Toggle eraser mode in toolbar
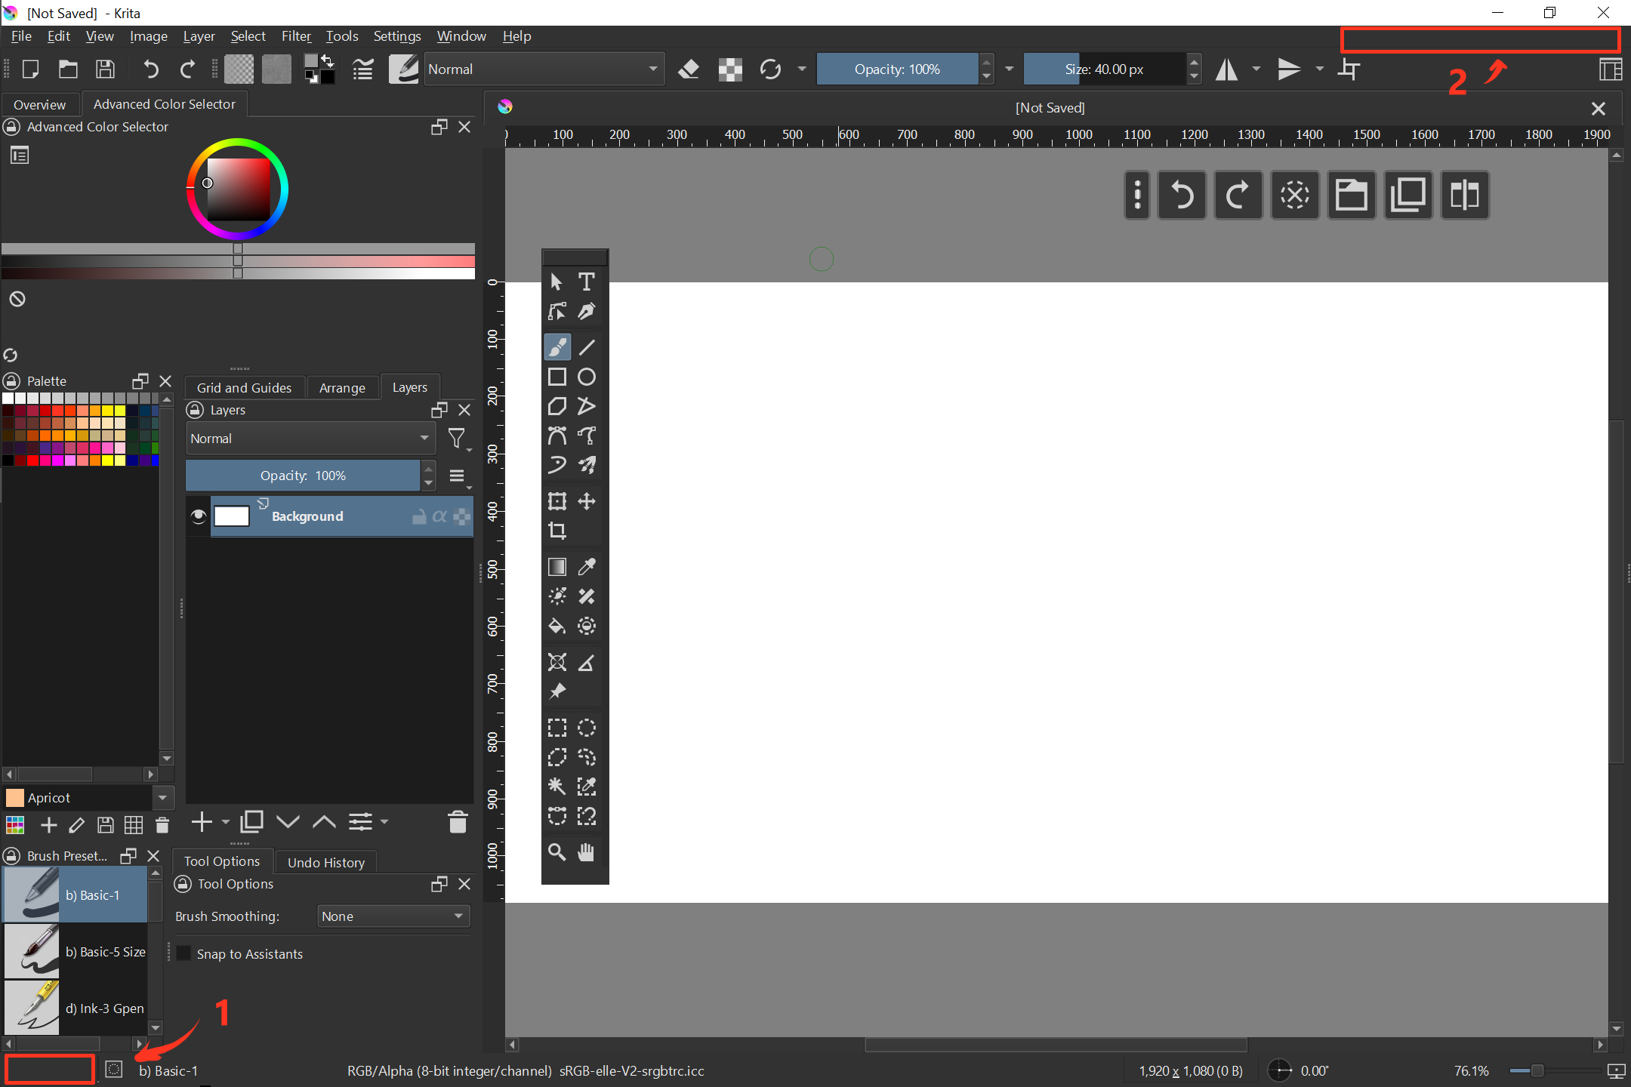Image resolution: width=1631 pixels, height=1087 pixels. point(688,69)
